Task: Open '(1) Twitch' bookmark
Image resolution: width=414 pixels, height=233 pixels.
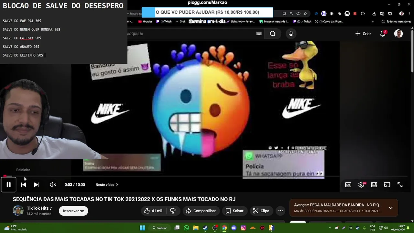Action: pyautogui.click(x=164, y=22)
